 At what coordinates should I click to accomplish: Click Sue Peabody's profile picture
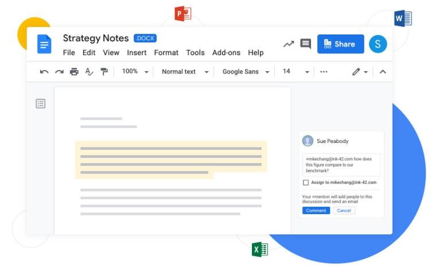(x=308, y=141)
